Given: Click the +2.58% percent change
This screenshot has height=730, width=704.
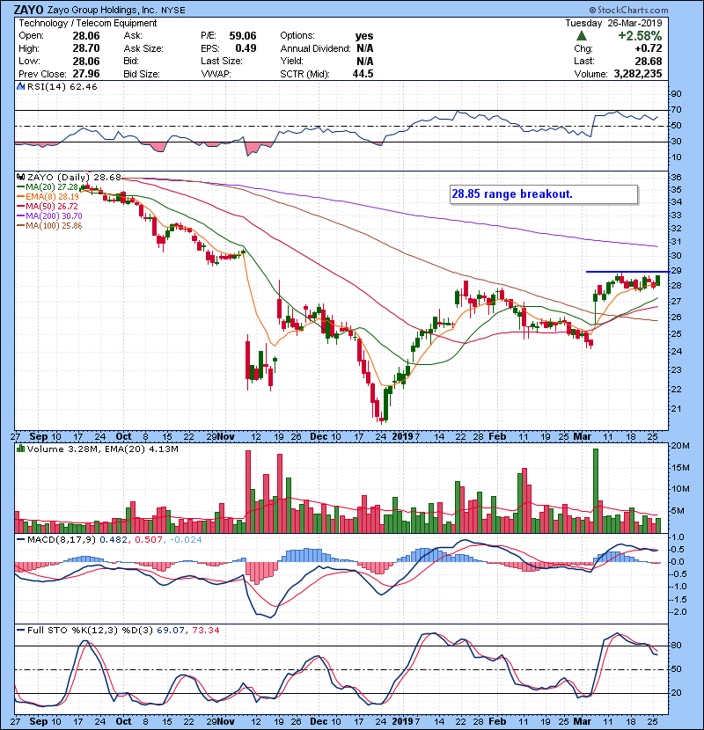Looking at the screenshot, I should tap(640, 36).
